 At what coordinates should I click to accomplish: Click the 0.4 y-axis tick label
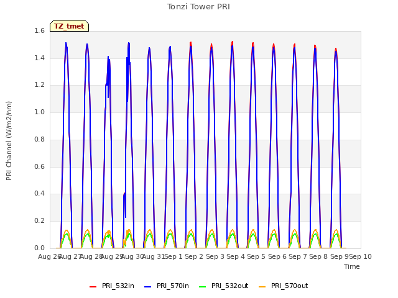[39, 194]
